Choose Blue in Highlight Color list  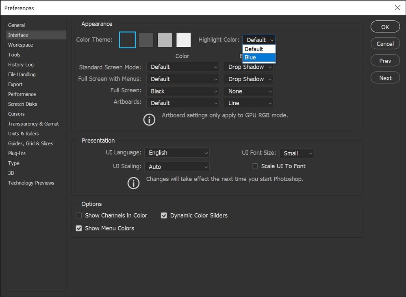tap(259, 57)
